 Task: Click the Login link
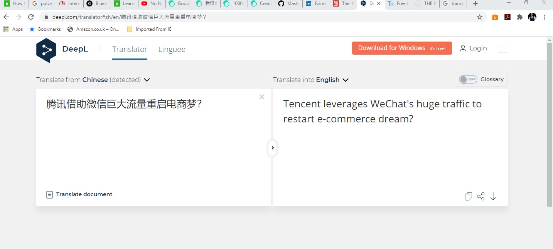coord(478,48)
